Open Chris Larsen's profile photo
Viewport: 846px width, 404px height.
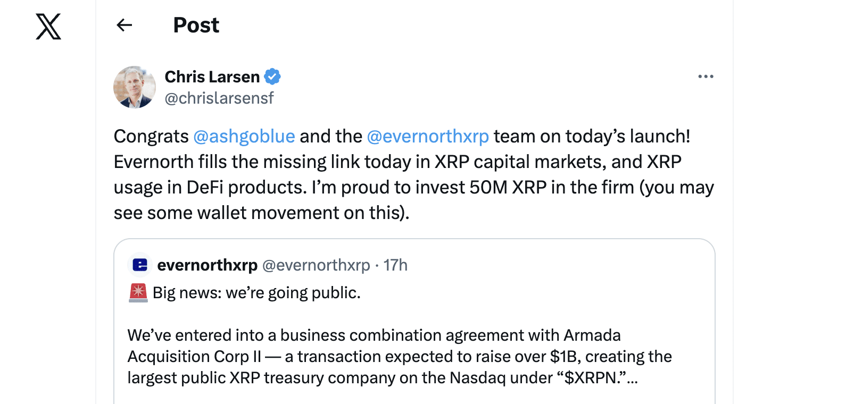(x=134, y=87)
